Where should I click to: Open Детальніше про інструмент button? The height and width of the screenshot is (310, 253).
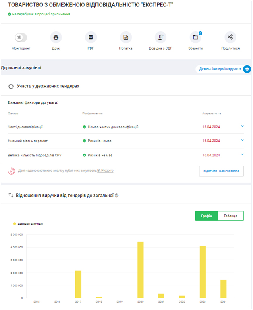click(x=220, y=69)
